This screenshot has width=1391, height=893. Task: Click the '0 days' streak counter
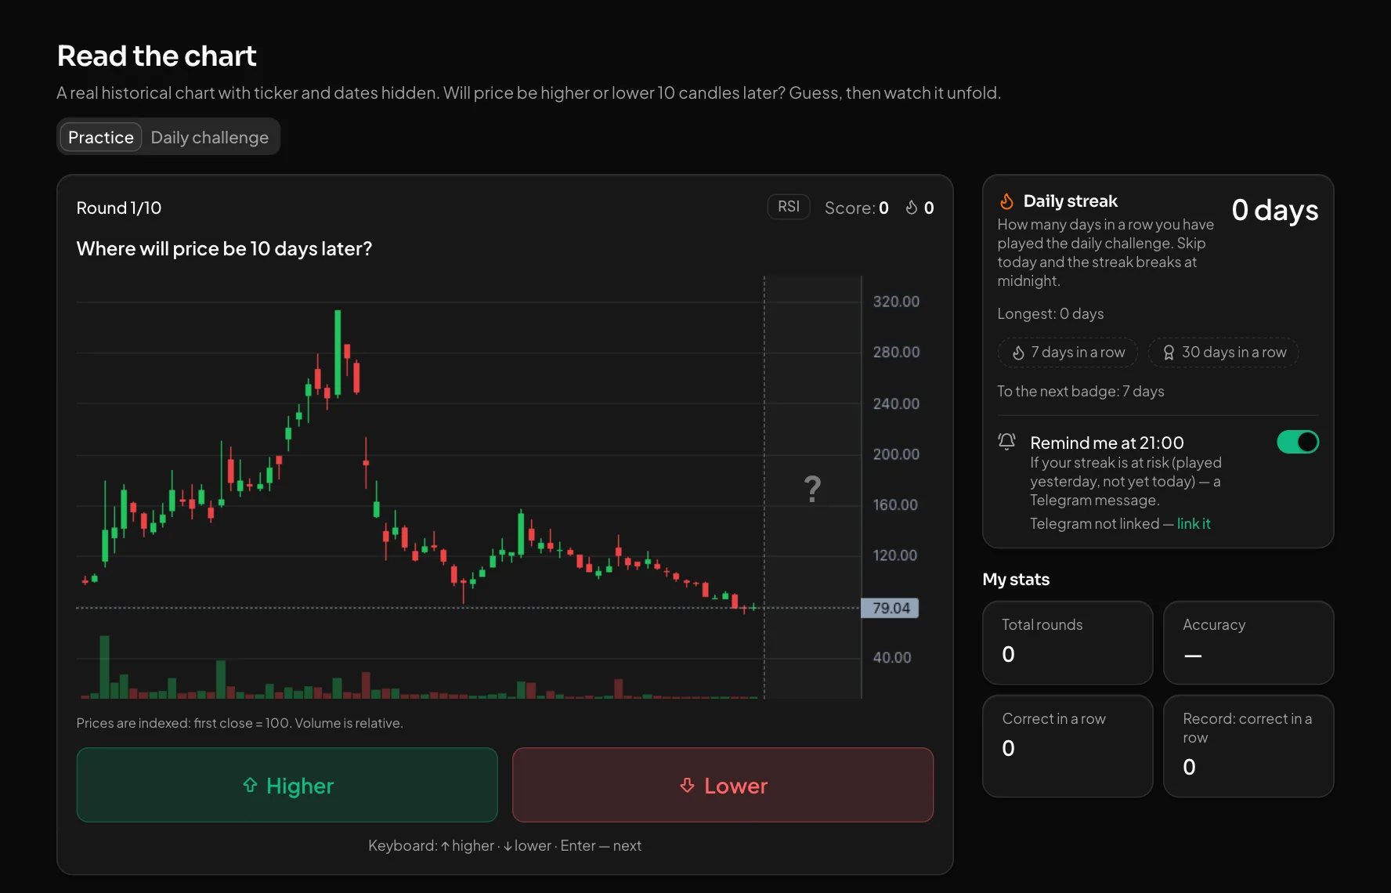[x=1274, y=210]
